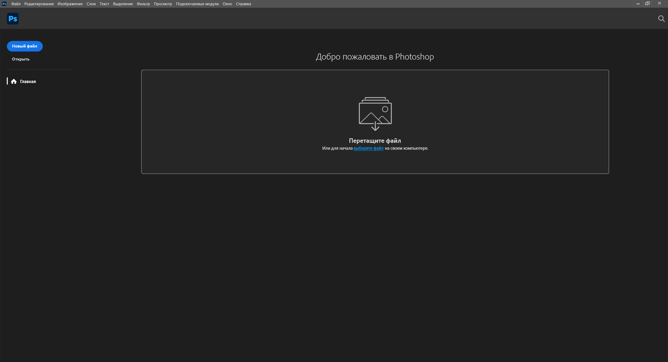Click the Перетащите файл heading
Viewport: 668px width, 362px height.
tap(375, 141)
